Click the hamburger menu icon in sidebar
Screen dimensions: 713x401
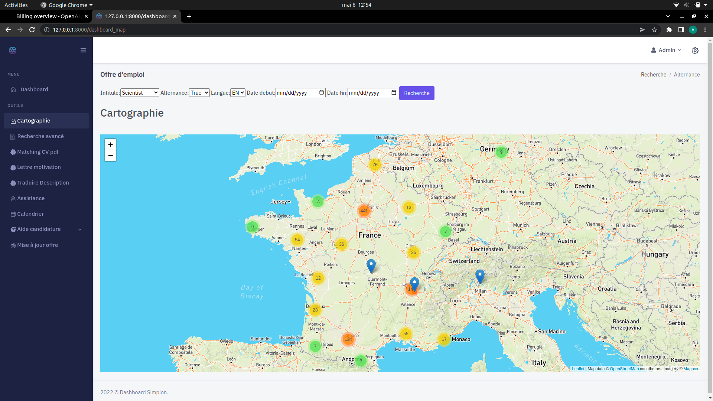click(83, 50)
